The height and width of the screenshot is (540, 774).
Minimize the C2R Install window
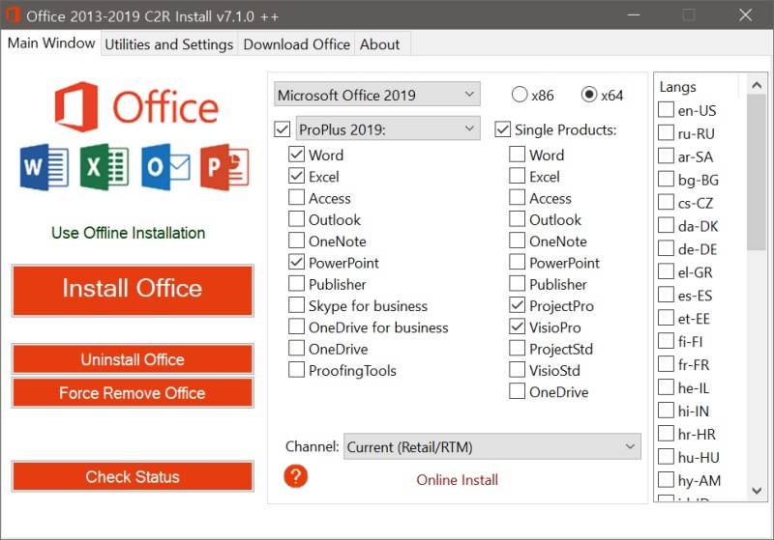point(634,14)
